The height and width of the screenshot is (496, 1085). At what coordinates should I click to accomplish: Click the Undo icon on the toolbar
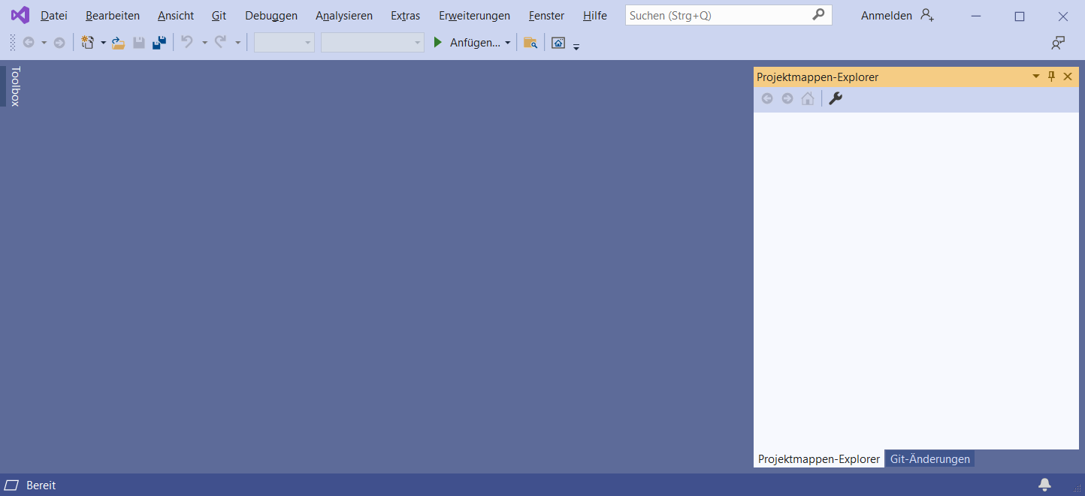(188, 42)
